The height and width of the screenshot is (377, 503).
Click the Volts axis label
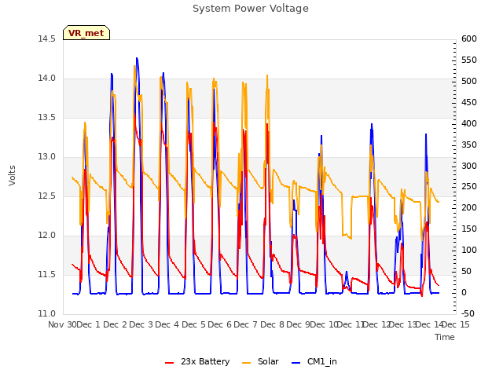click(x=13, y=175)
